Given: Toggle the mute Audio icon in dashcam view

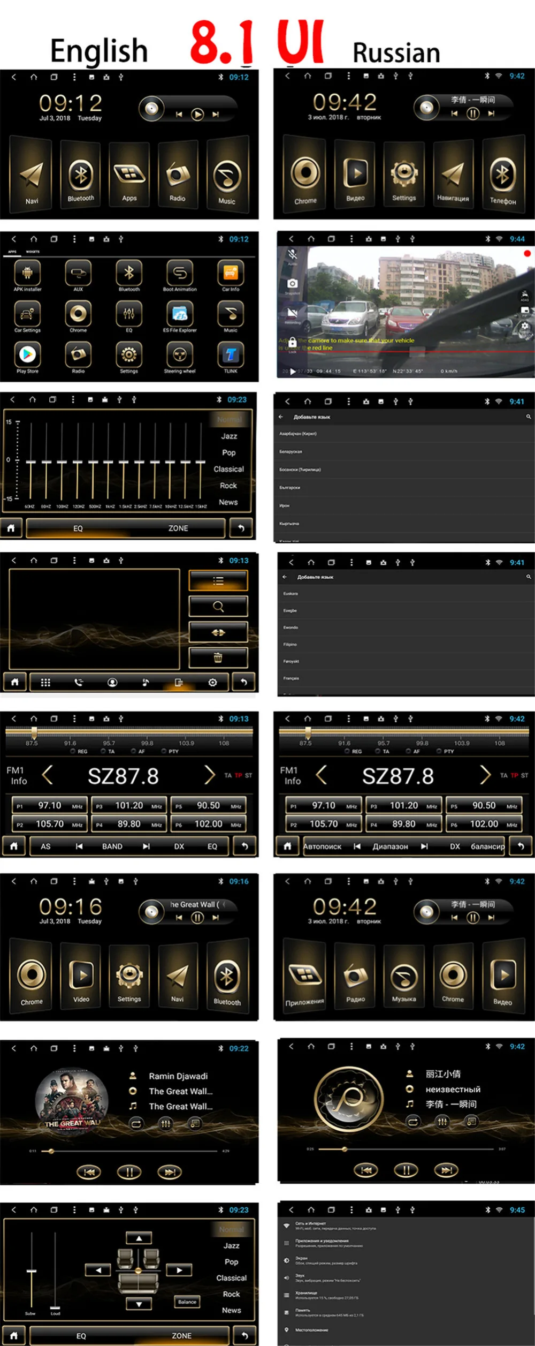Looking at the screenshot, I should 292,254.
